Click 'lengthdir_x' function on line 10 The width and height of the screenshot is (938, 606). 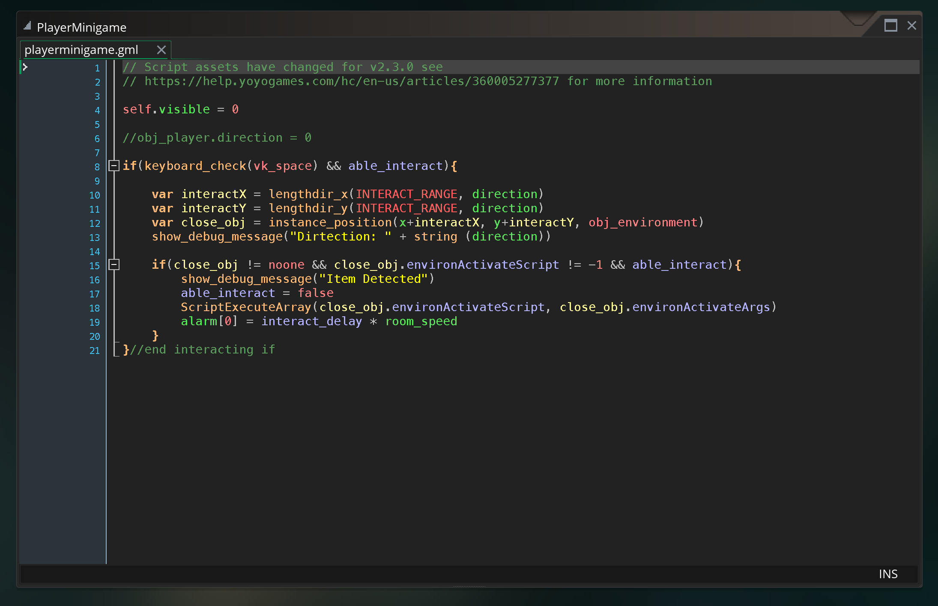click(308, 194)
